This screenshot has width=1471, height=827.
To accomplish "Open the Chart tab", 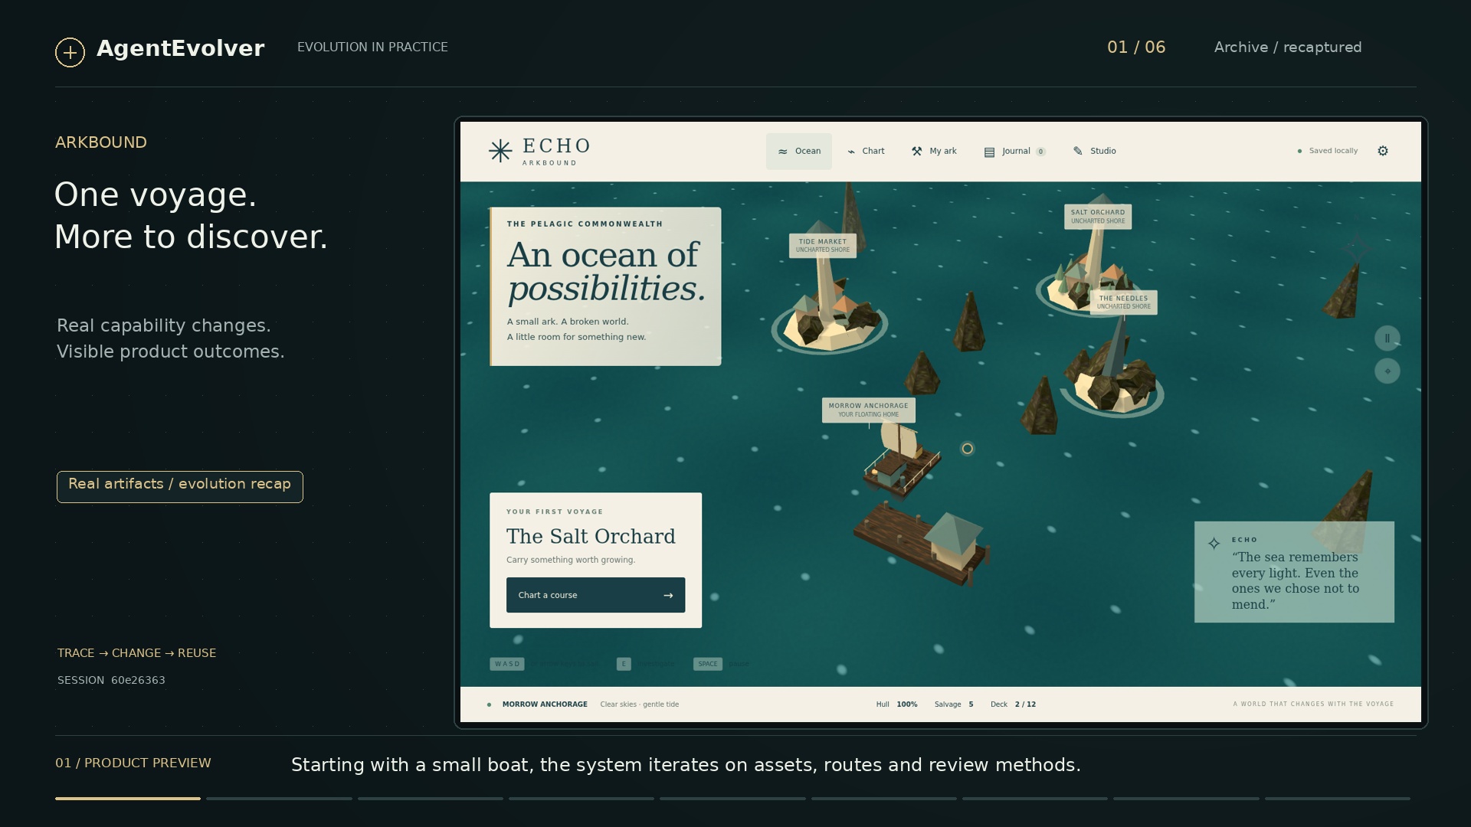I will pyautogui.click(x=866, y=152).
